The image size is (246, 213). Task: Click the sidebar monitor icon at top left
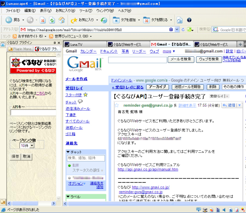pyautogui.click(x=3, y=45)
